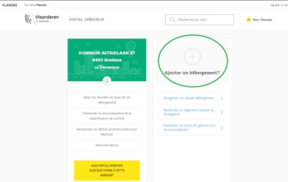Screen dimensions: 288x182
Task: Click the Recherche par nom search field
Action: (x=199, y=20)
